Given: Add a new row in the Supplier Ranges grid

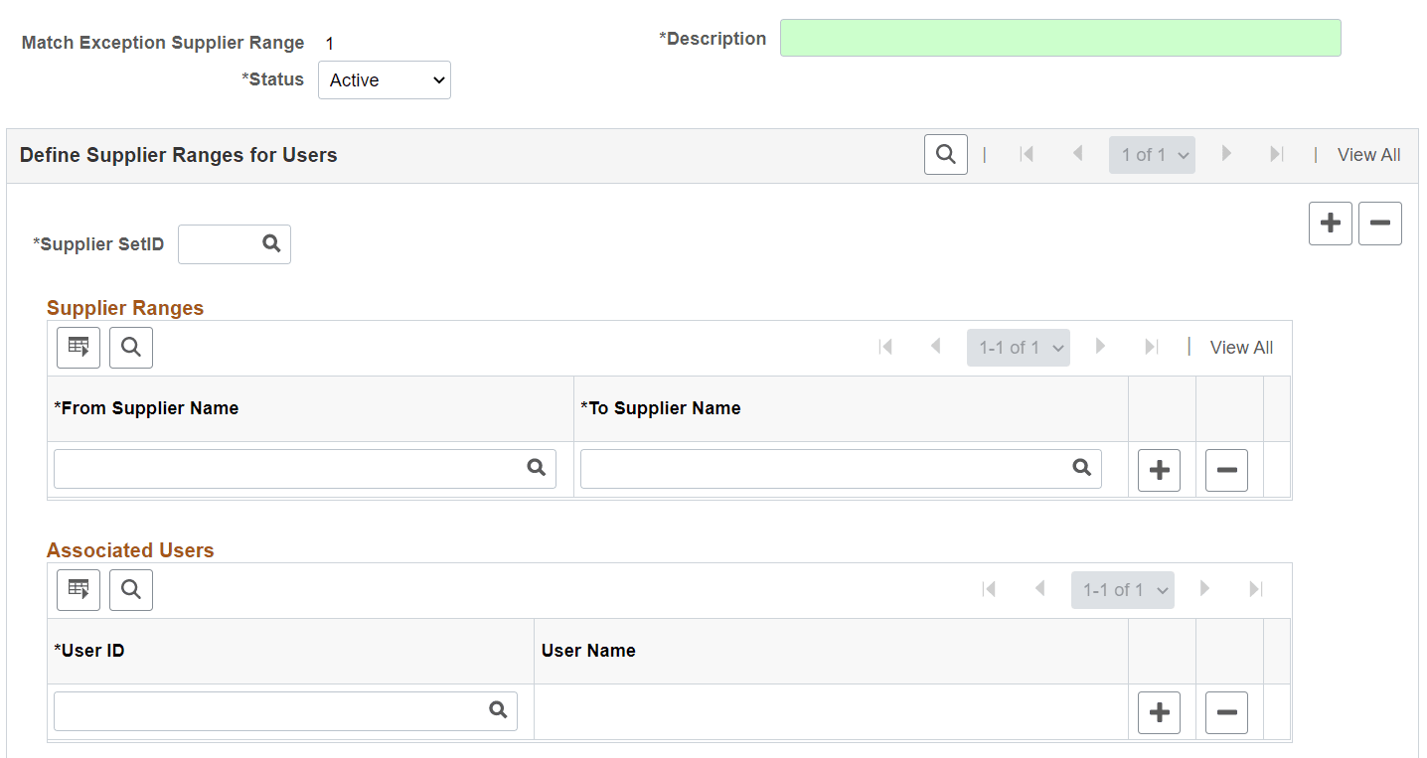Looking at the screenshot, I should click(1159, 469).
